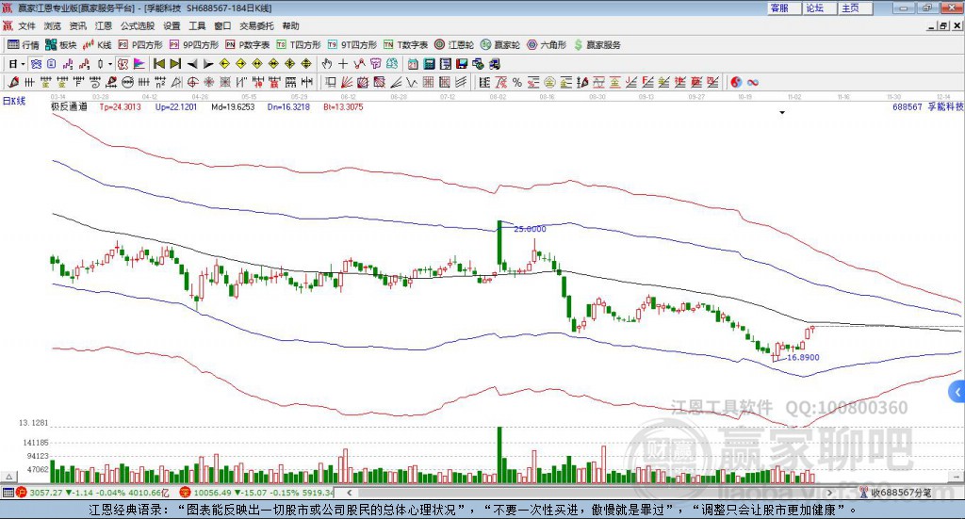Switch to the K线 chart view
This screenshot has height=519, width=965.
tap(97, 45)
